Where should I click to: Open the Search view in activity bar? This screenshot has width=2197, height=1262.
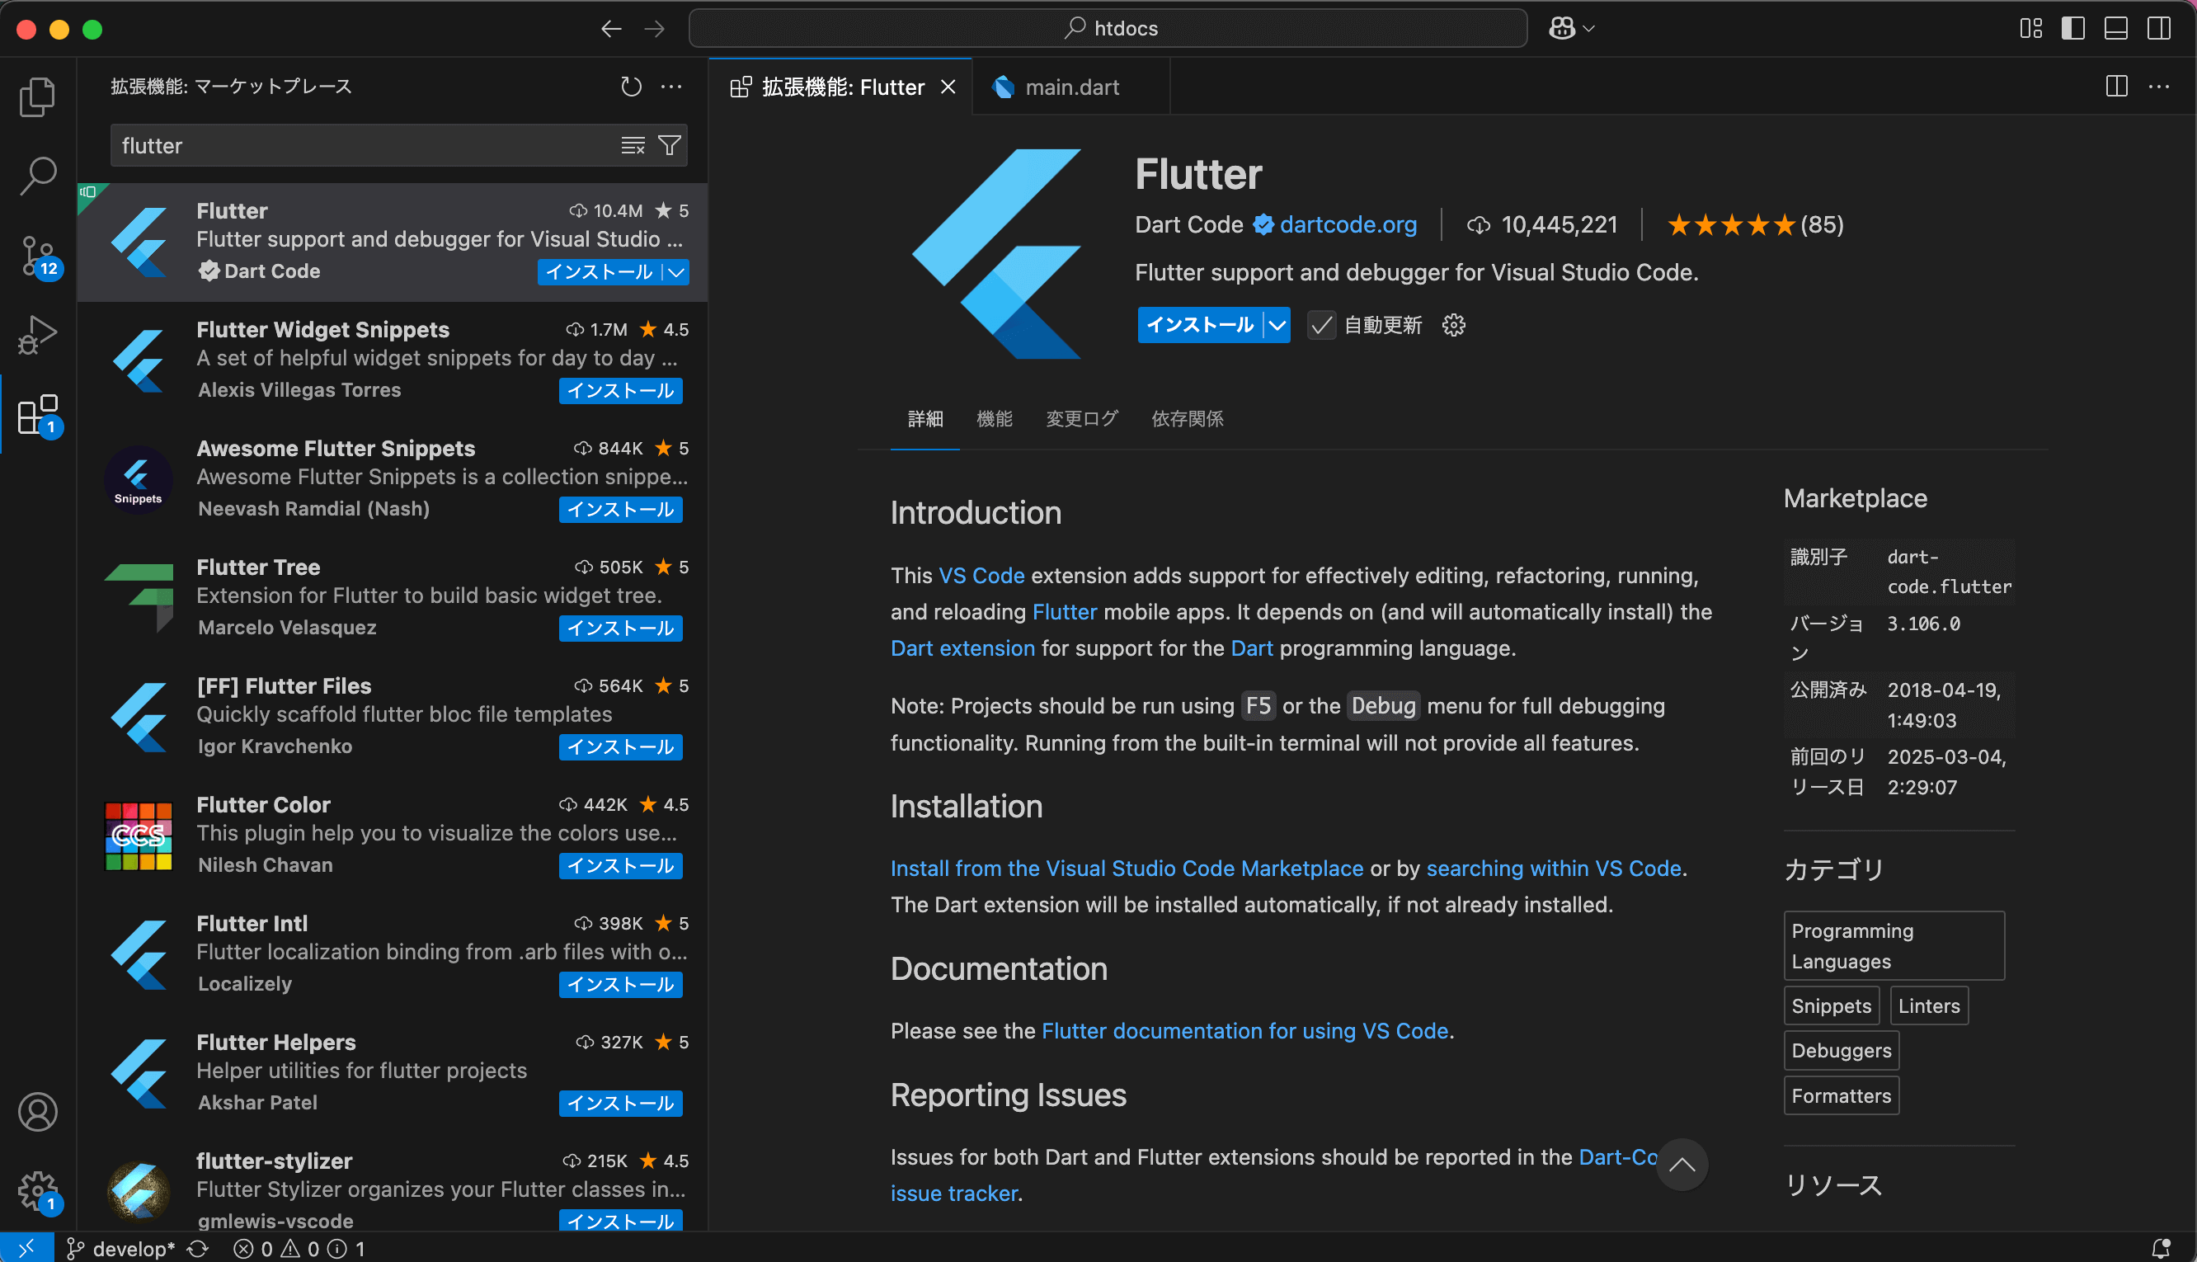37,176
